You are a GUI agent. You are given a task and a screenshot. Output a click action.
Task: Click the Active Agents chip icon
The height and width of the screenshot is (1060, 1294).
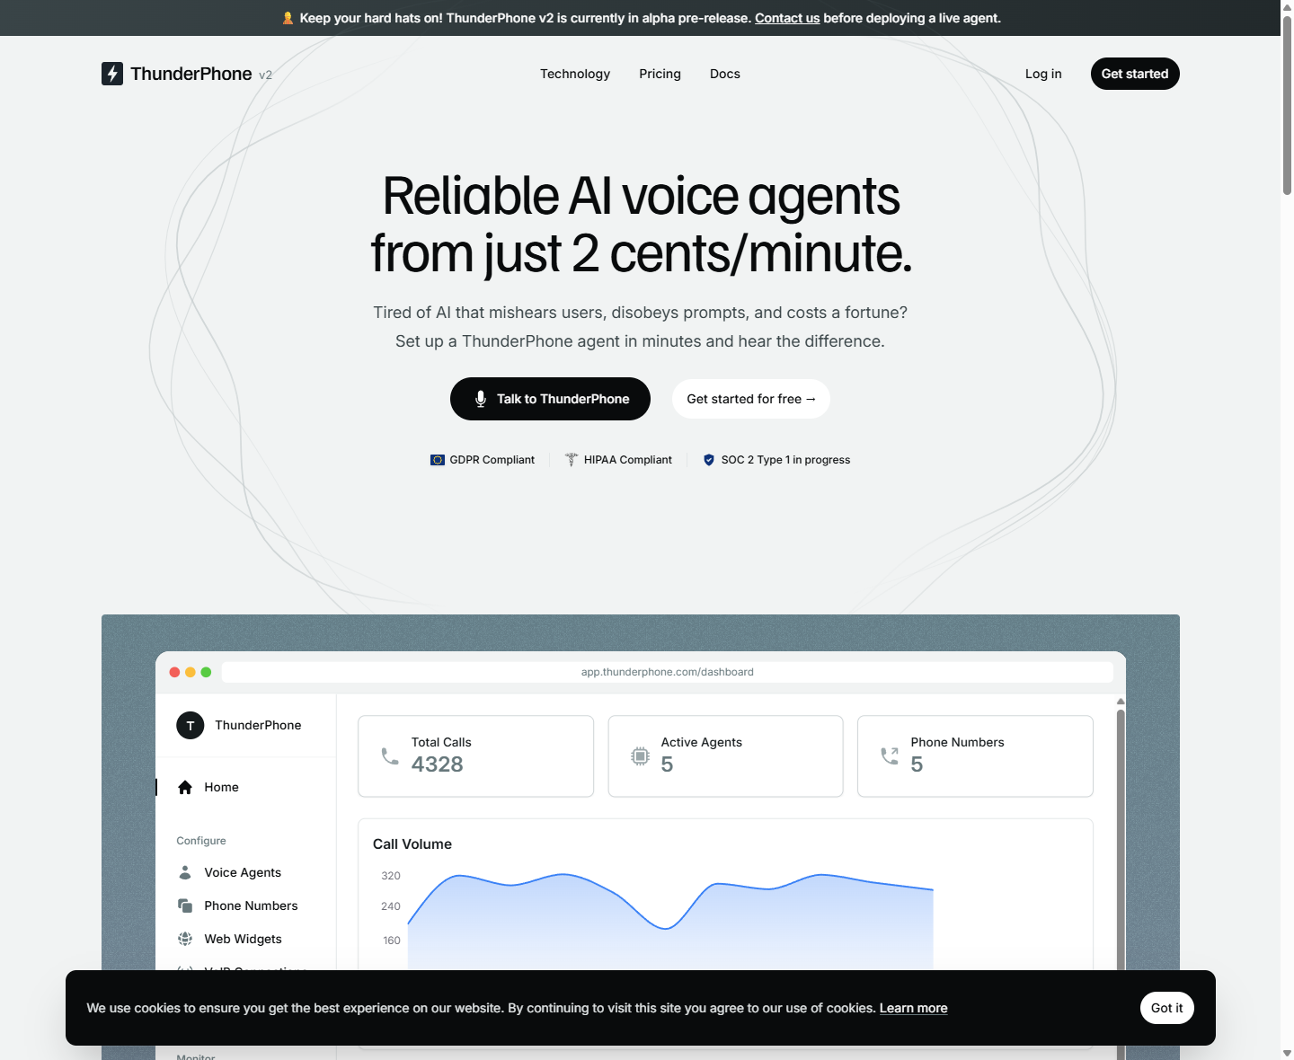(640, 756)
